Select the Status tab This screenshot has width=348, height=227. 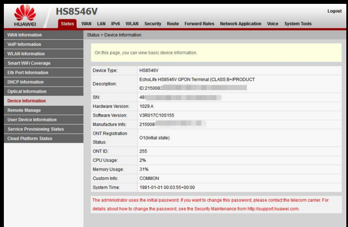pyautogui.click(x=67, y=24)
